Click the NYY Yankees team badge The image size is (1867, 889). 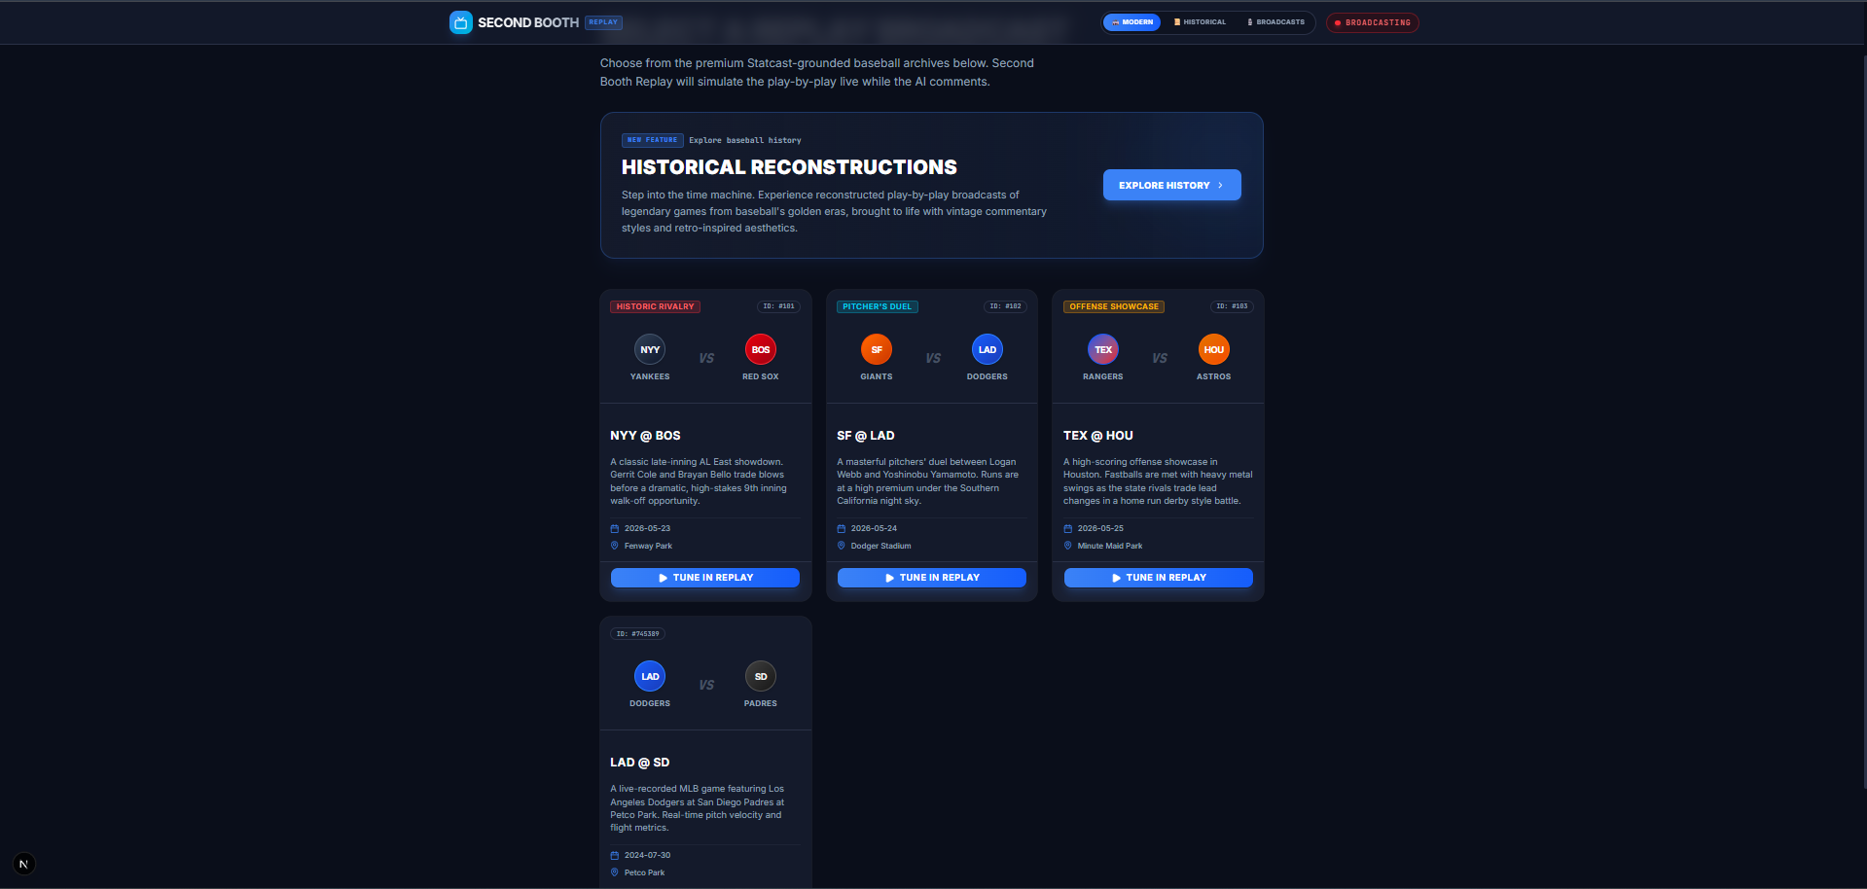650,349
